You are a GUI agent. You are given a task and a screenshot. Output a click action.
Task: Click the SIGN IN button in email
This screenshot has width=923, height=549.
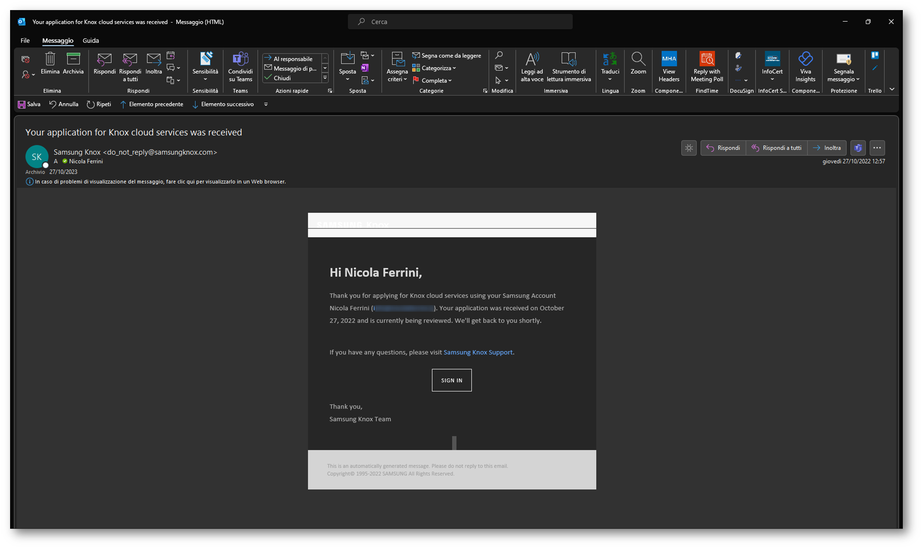[451, 380]
